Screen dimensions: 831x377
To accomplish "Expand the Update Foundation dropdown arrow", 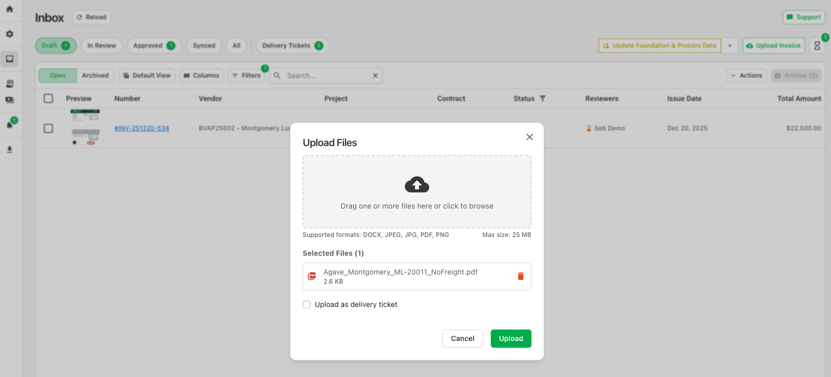I will pyautogui.click(x=730, y=46).
